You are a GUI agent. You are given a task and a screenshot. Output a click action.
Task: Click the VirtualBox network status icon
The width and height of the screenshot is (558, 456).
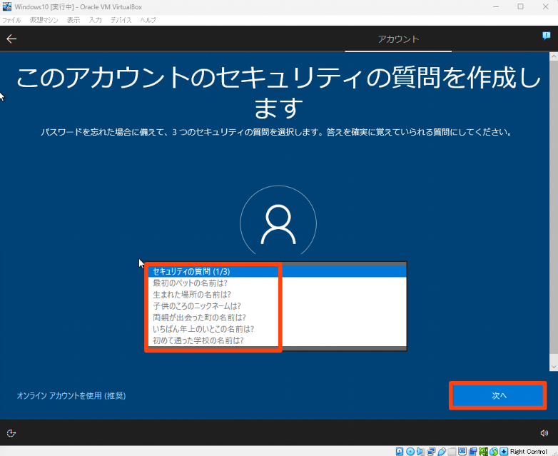click(x=431, y=452)
